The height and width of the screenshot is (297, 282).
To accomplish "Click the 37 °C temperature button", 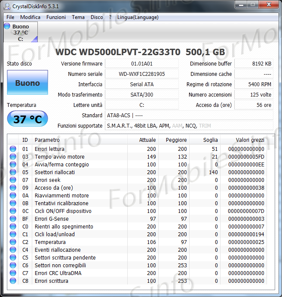I will coord(28,119).
